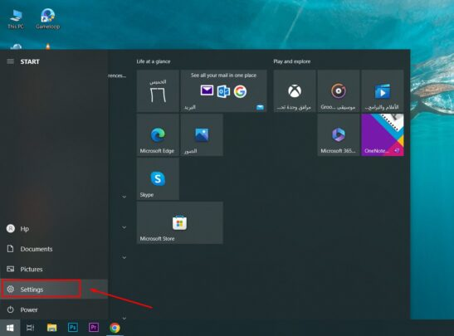This screenshot has height=336, width=454.
Task: Click the Windows Start button
Action: pos(10,328)
